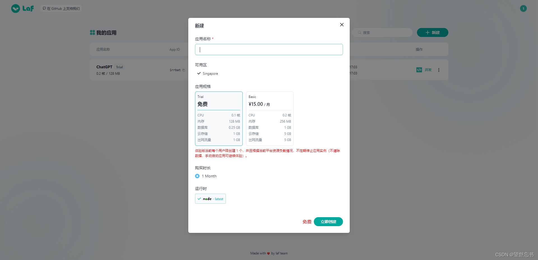Image resolution: width=538 pixels, height=260 pixels.
Task: Close the 新建 dialog with the X
Action: point(342,25)
